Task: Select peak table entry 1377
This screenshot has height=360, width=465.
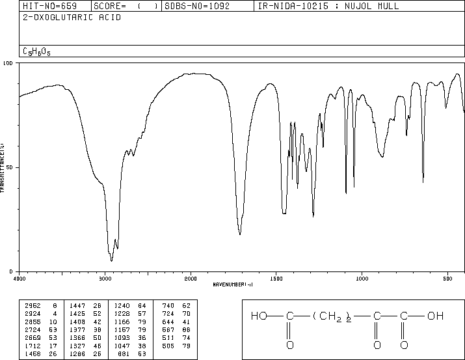Action: (77, 329)
